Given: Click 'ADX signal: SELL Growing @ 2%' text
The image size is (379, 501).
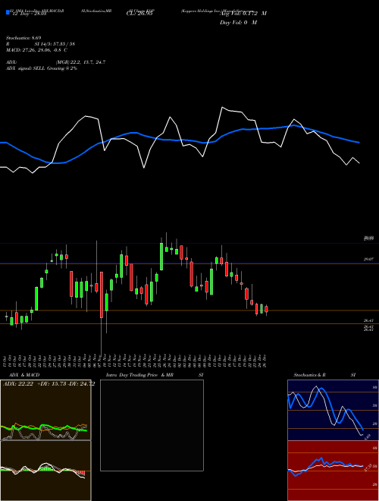Looking at the screenshot, I should tap(42, 68).
